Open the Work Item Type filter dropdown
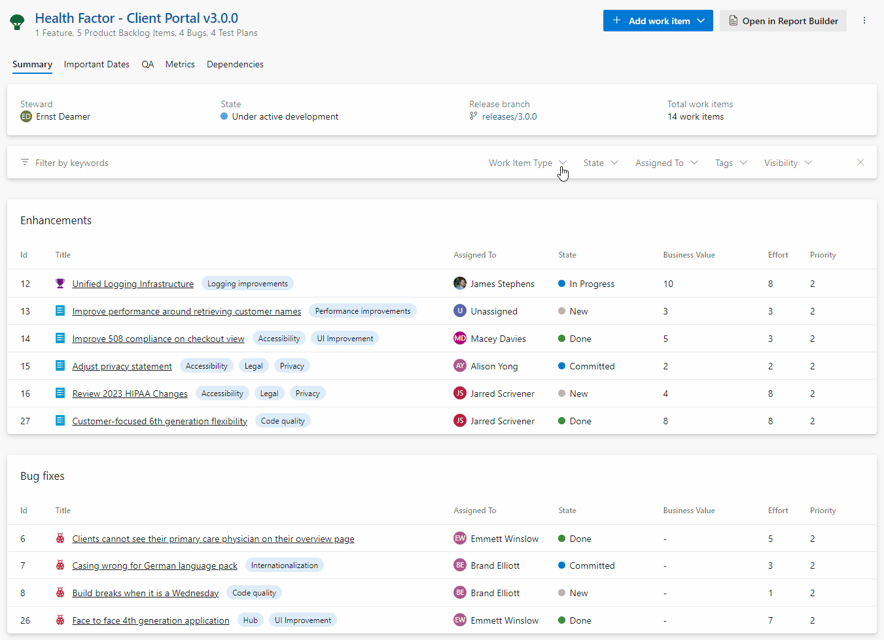 click(x=527, y=162)
